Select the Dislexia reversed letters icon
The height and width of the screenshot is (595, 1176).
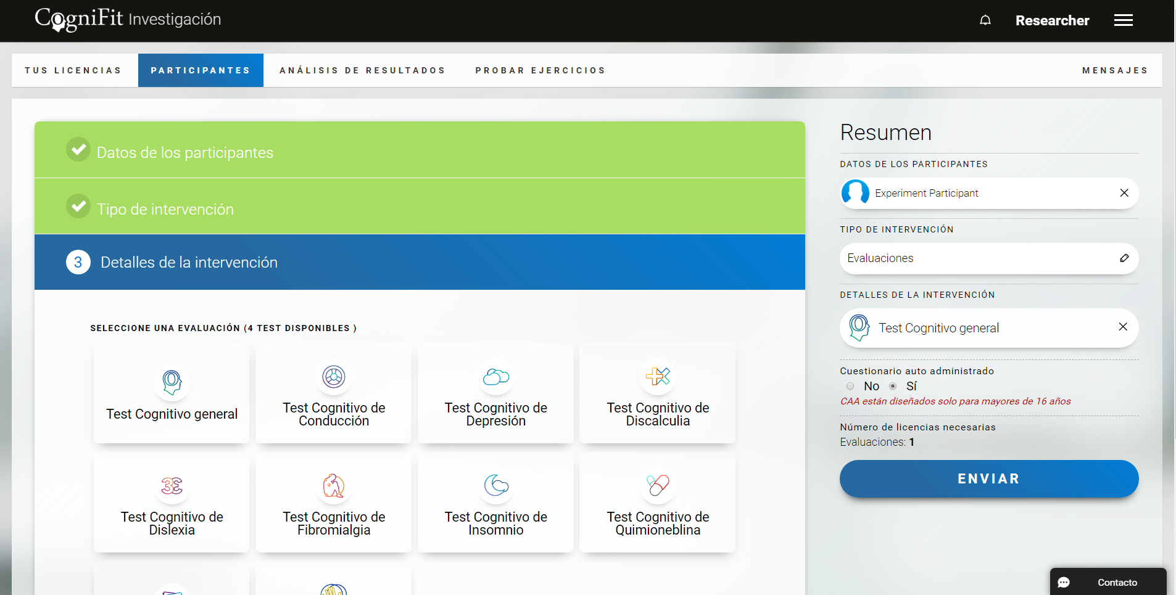tap(172, 486)
